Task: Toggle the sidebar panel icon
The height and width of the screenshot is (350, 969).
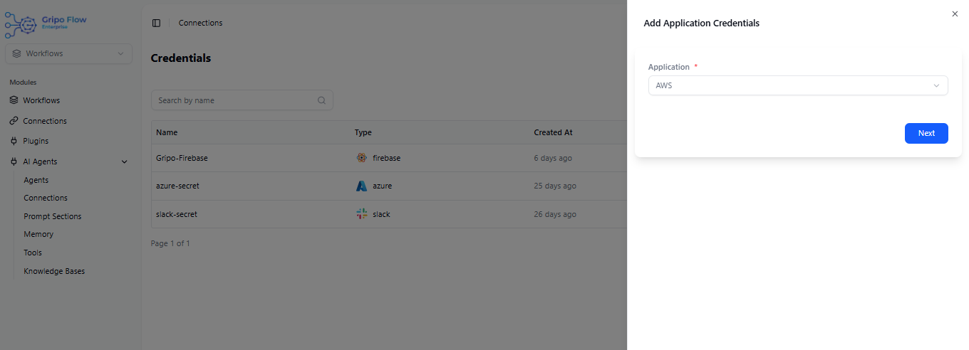Action: 156,23
